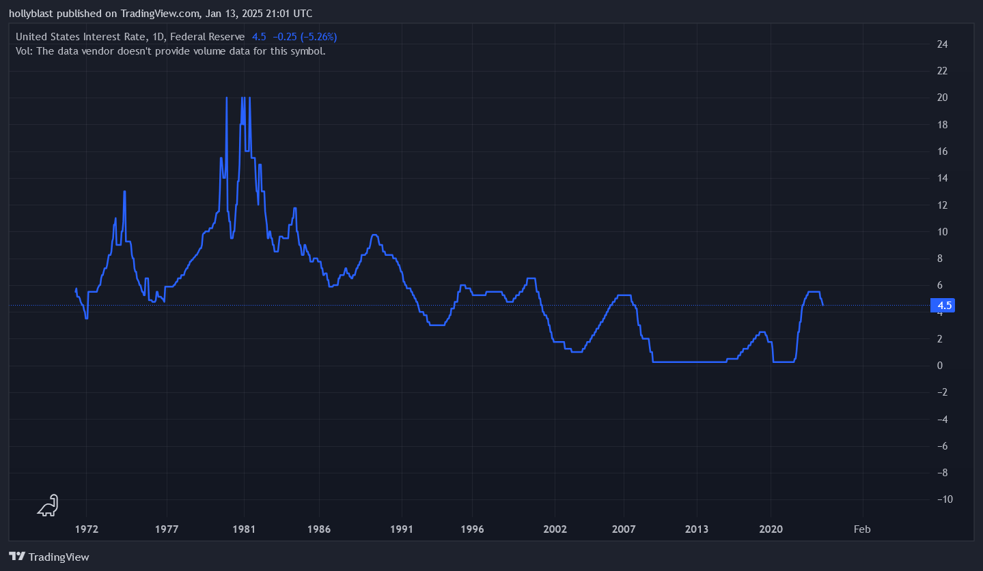Click the 1986 label on time axis

[319, 529]
